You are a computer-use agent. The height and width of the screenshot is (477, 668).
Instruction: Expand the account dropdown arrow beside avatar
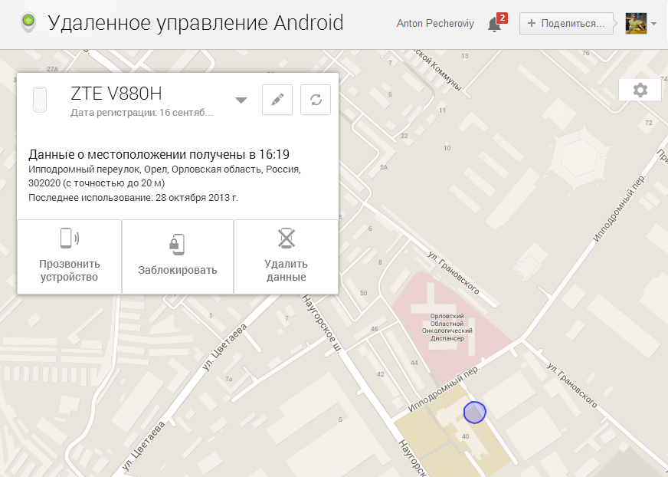pos(654,24)
